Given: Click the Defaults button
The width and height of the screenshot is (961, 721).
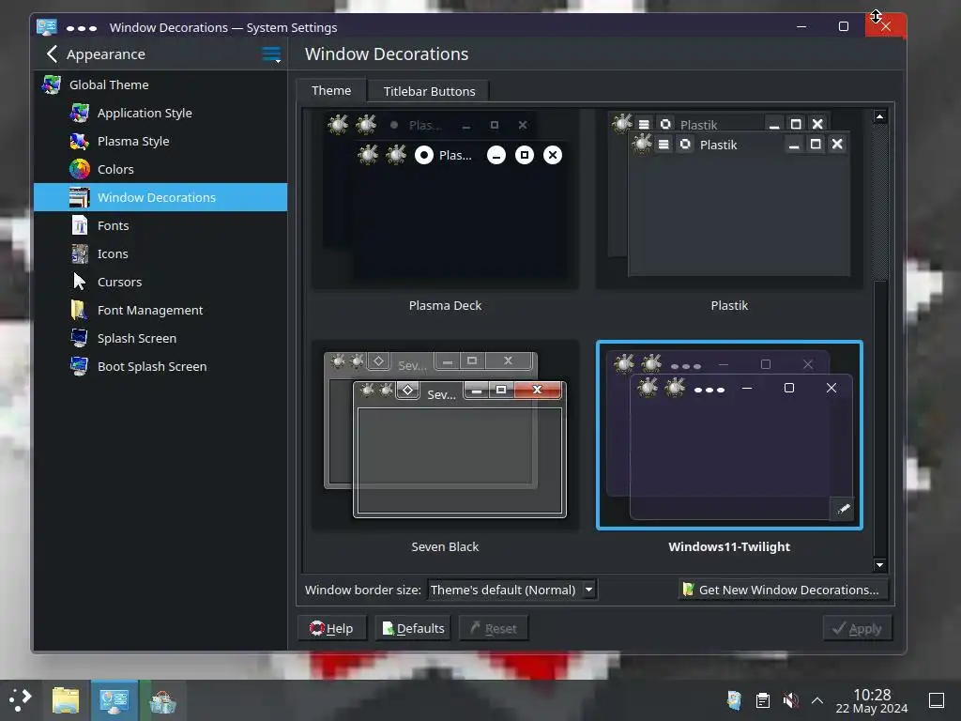Looking at the screenshot, I should tap(413, 628).
